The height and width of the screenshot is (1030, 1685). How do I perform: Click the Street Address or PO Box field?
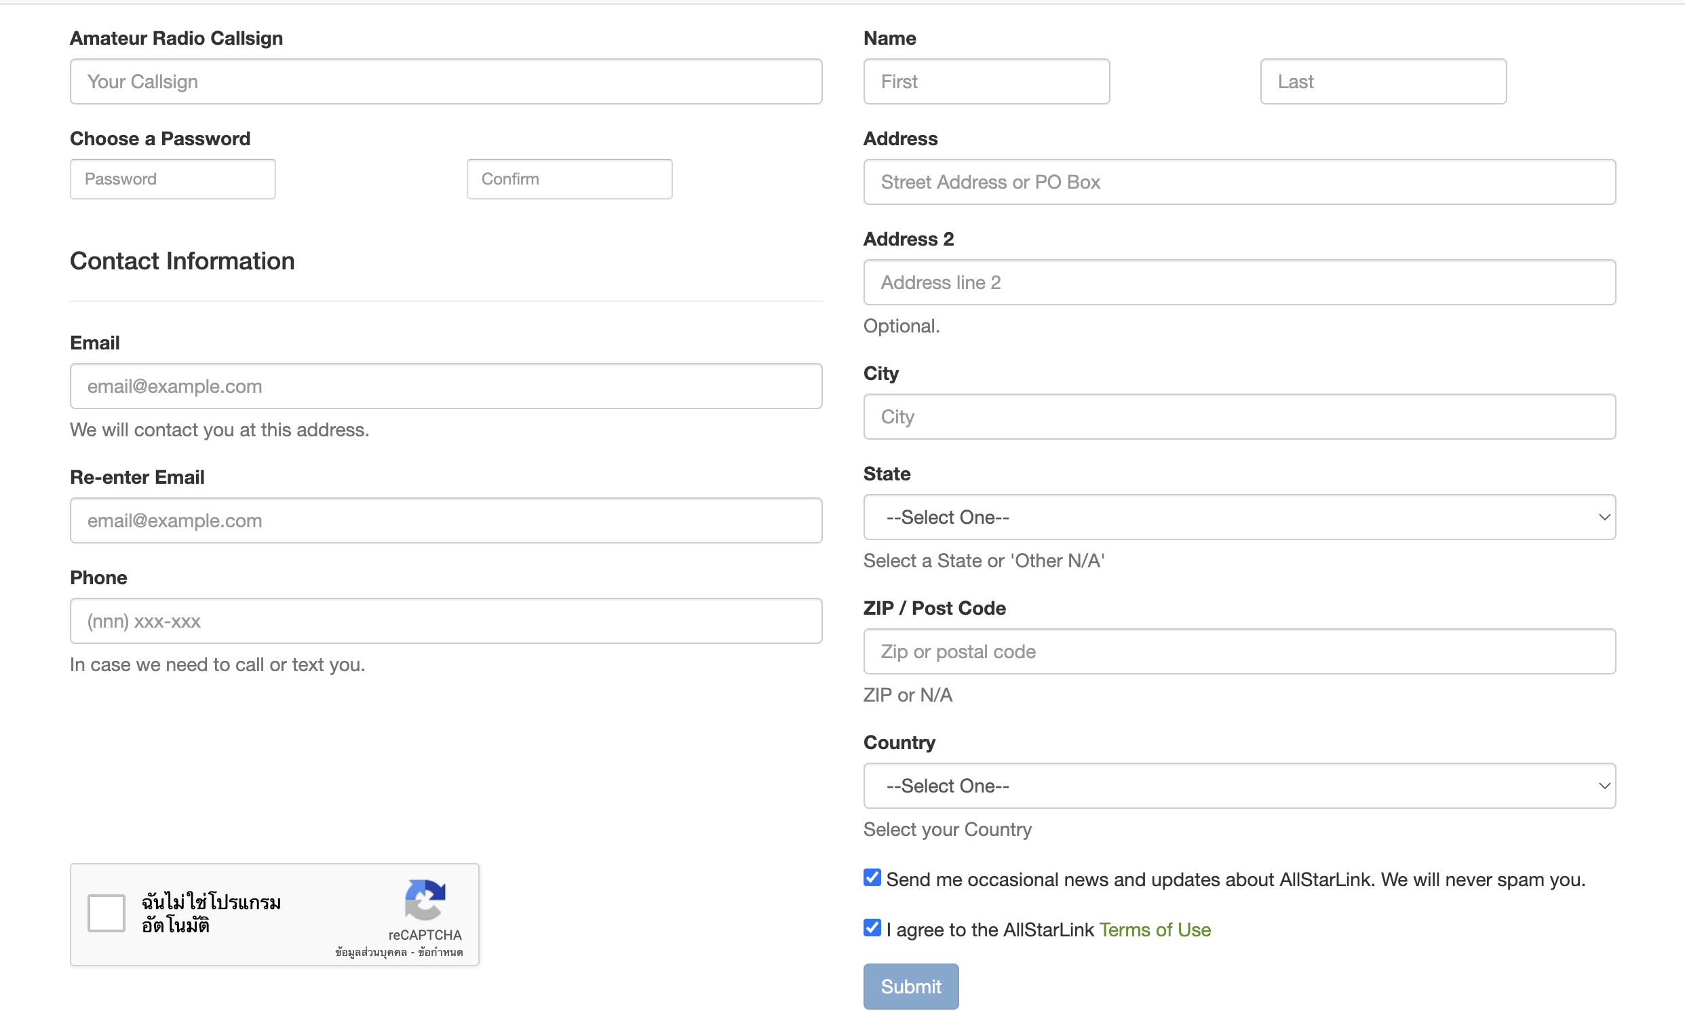pos(1239,182)
